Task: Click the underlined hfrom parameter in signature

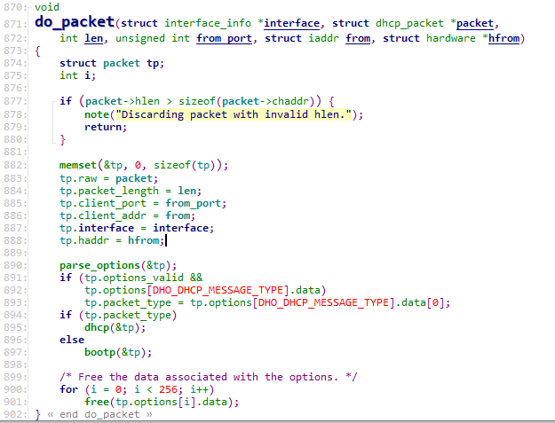Action: click(503, 38)
